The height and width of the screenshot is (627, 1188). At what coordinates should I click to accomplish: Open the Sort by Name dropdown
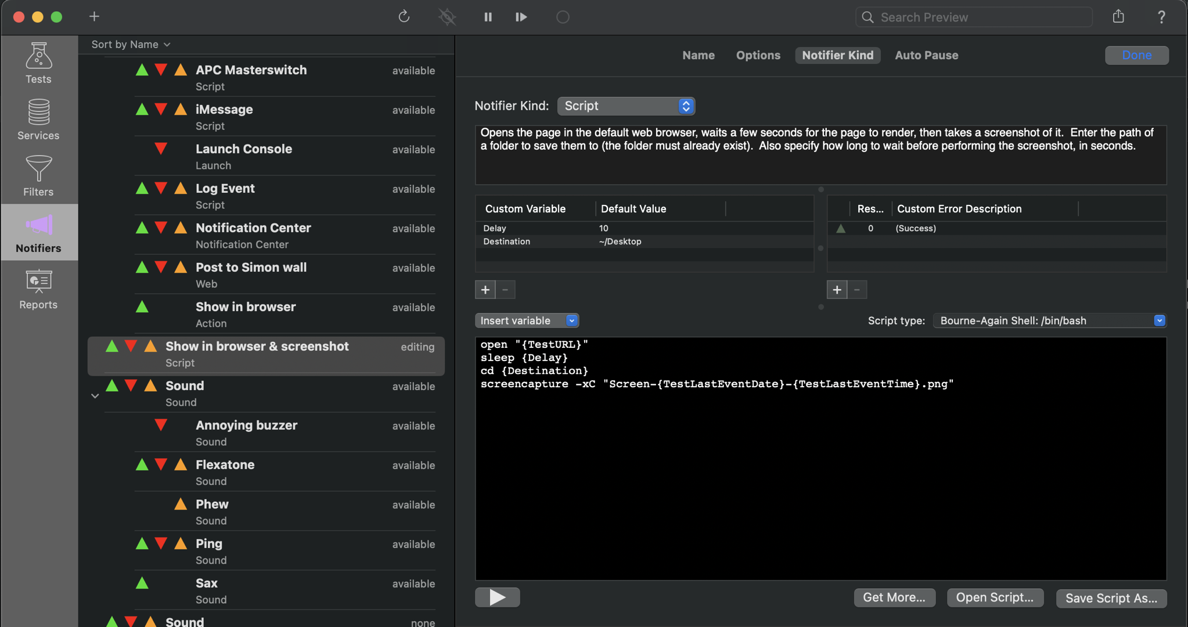[131, 44]
